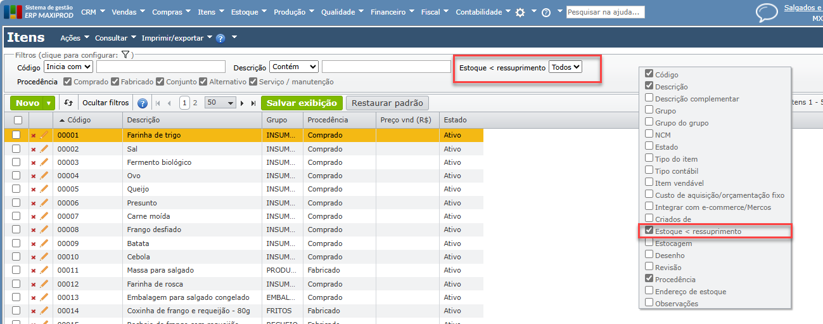Enable the NCM column checkbox

coord(649,134)
